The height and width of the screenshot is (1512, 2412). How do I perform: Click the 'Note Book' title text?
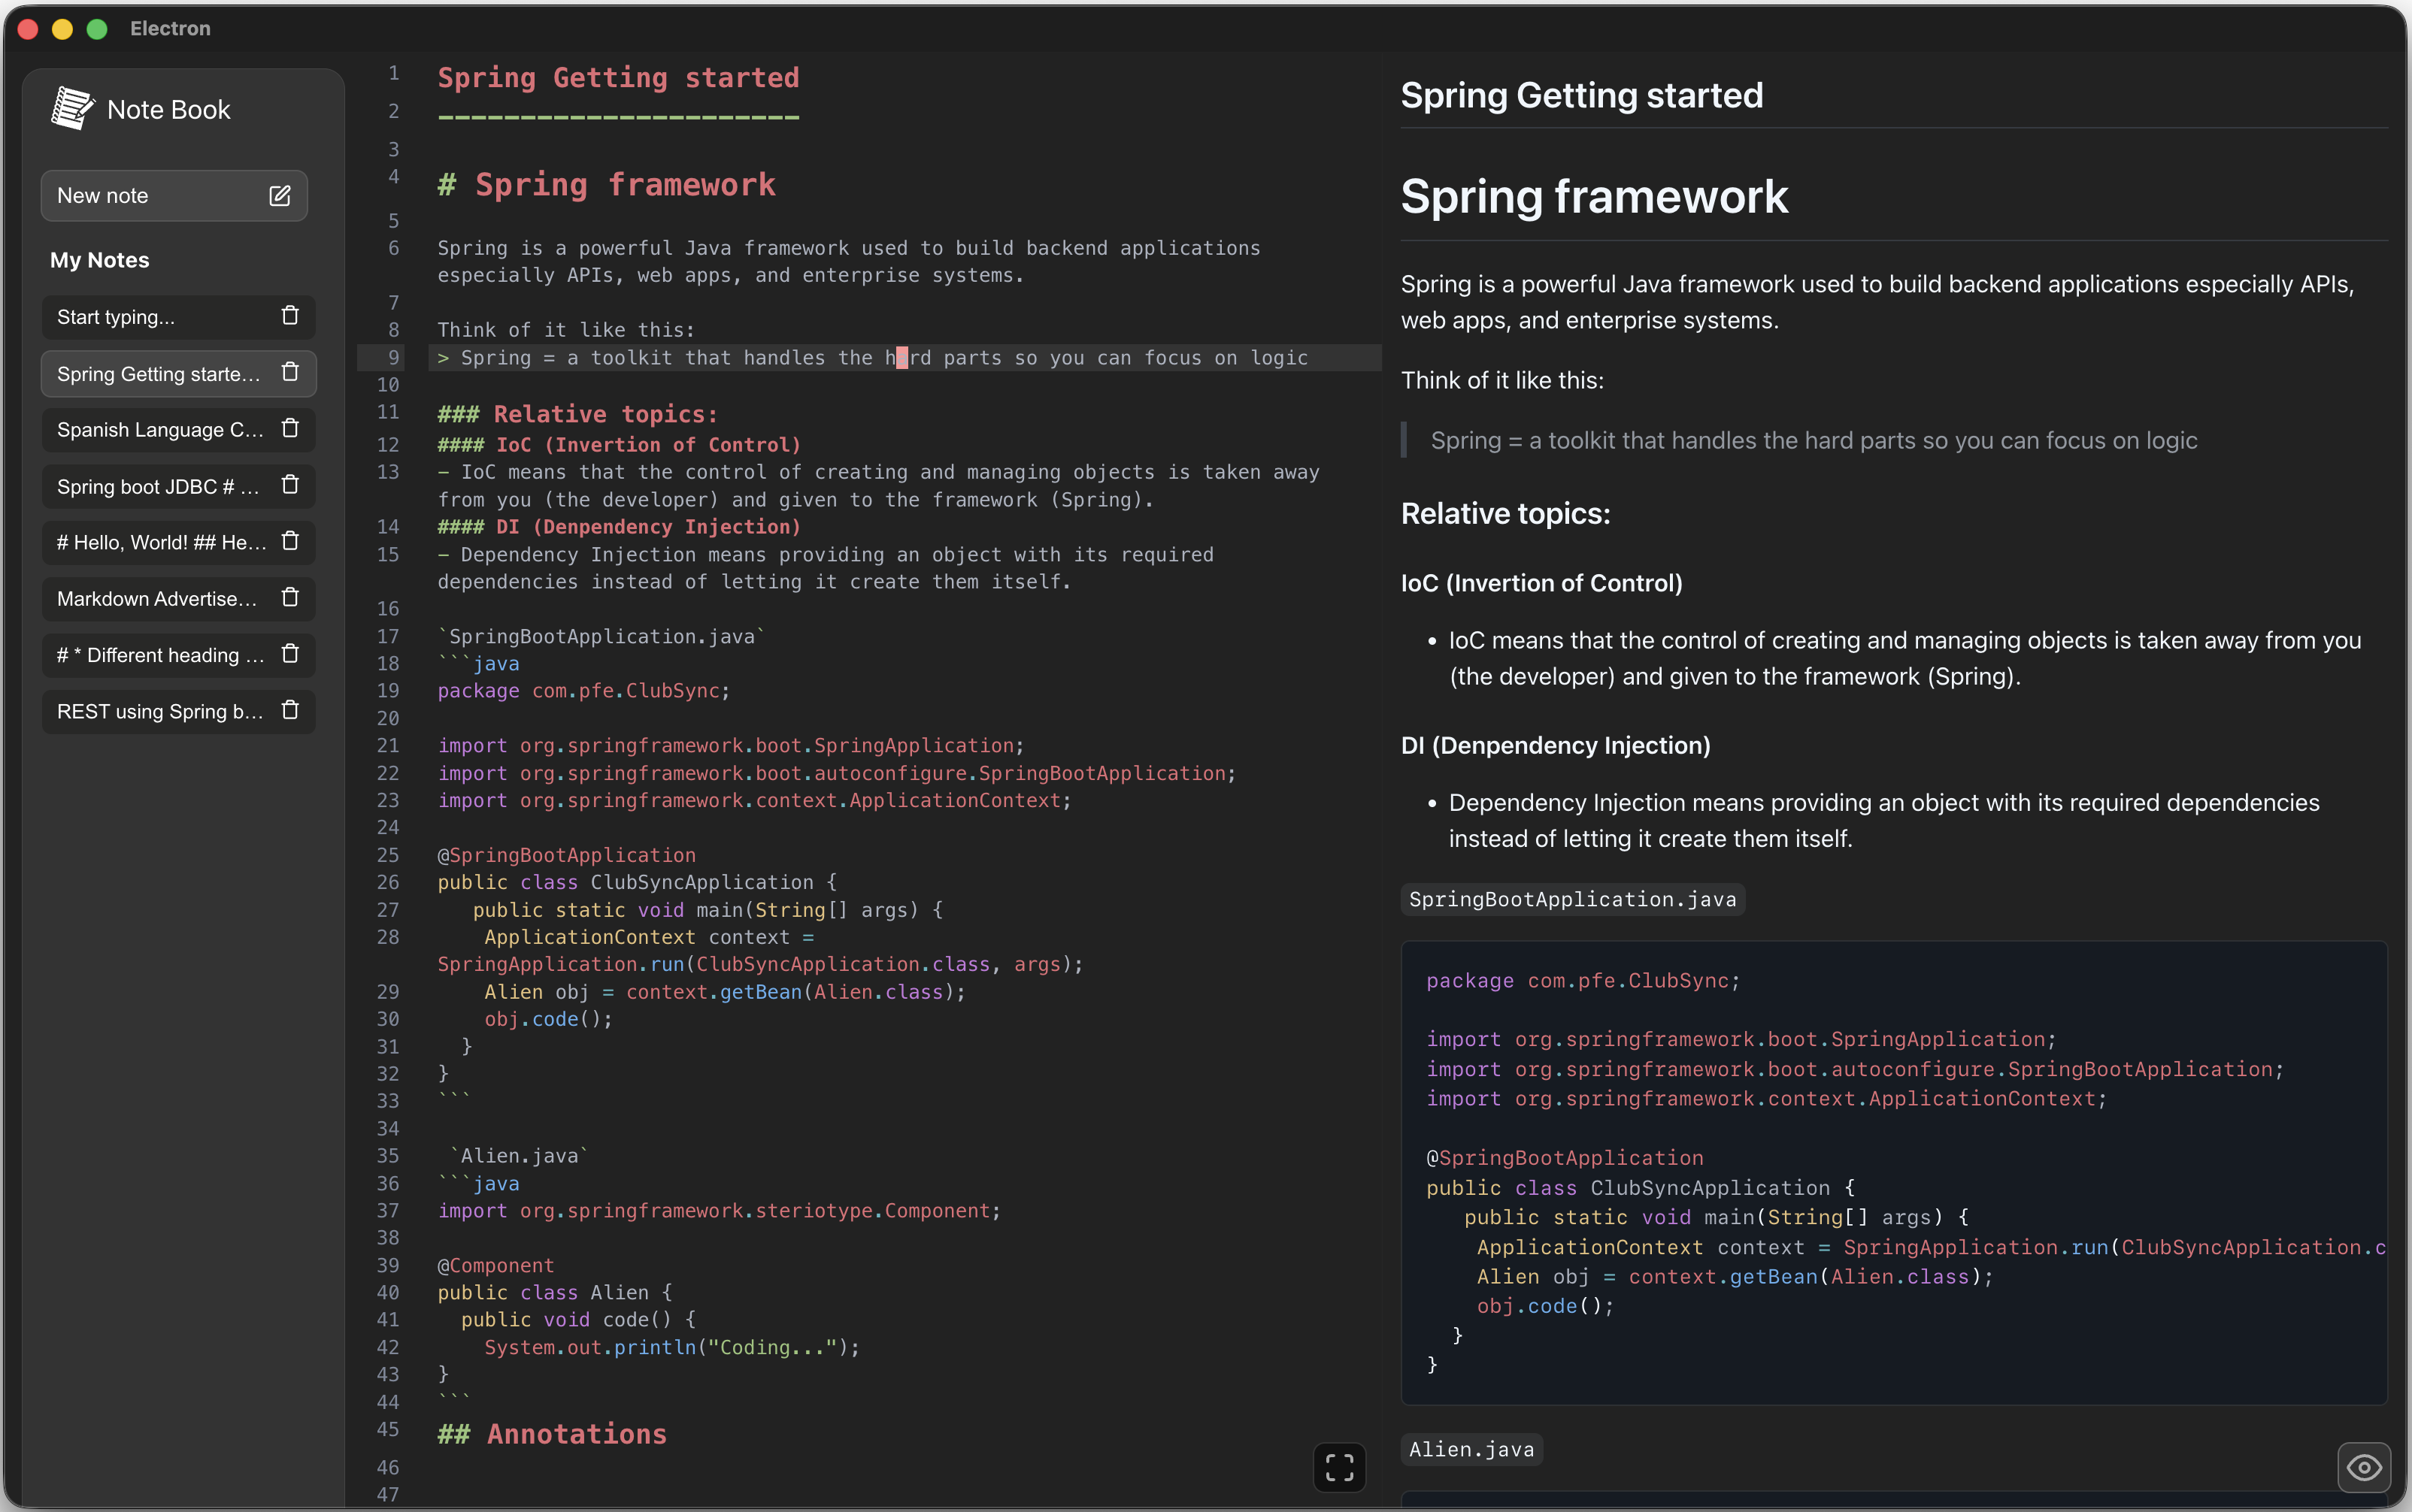point(168,109)
